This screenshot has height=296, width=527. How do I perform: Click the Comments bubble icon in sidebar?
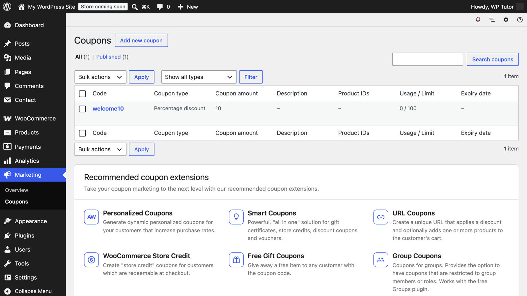click(x=8, y=86)
